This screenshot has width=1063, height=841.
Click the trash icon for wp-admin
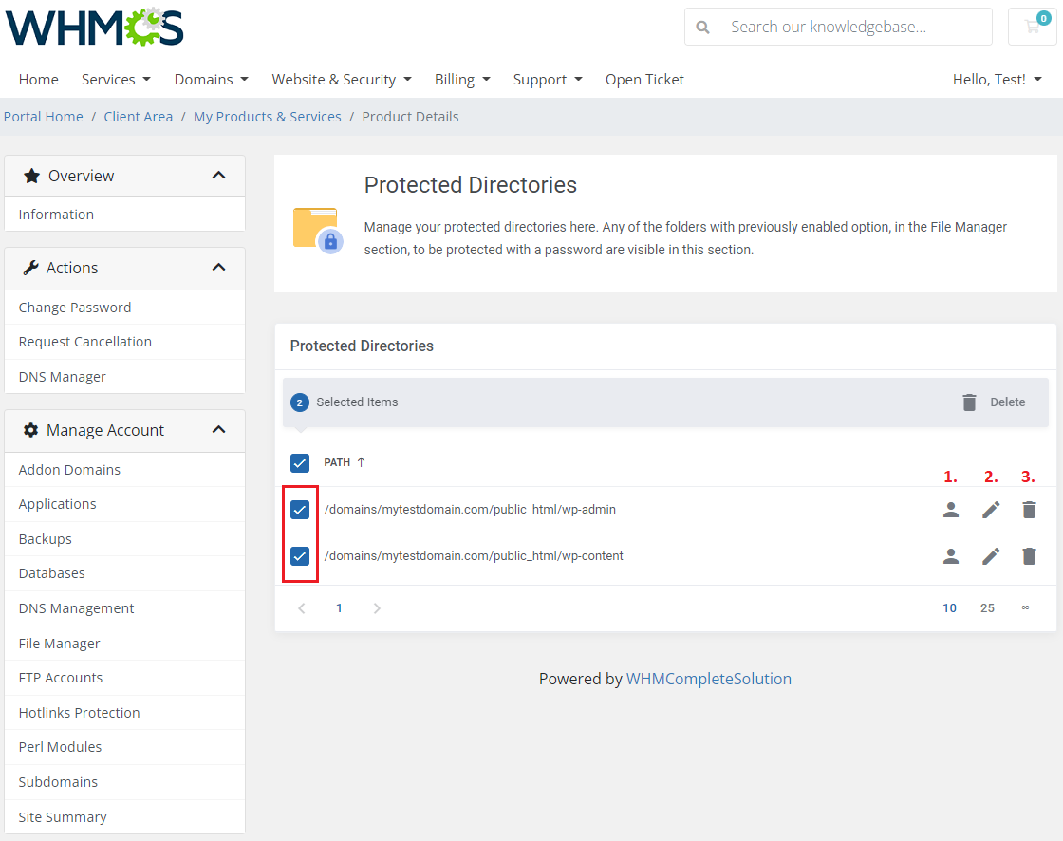[1029, 510]
